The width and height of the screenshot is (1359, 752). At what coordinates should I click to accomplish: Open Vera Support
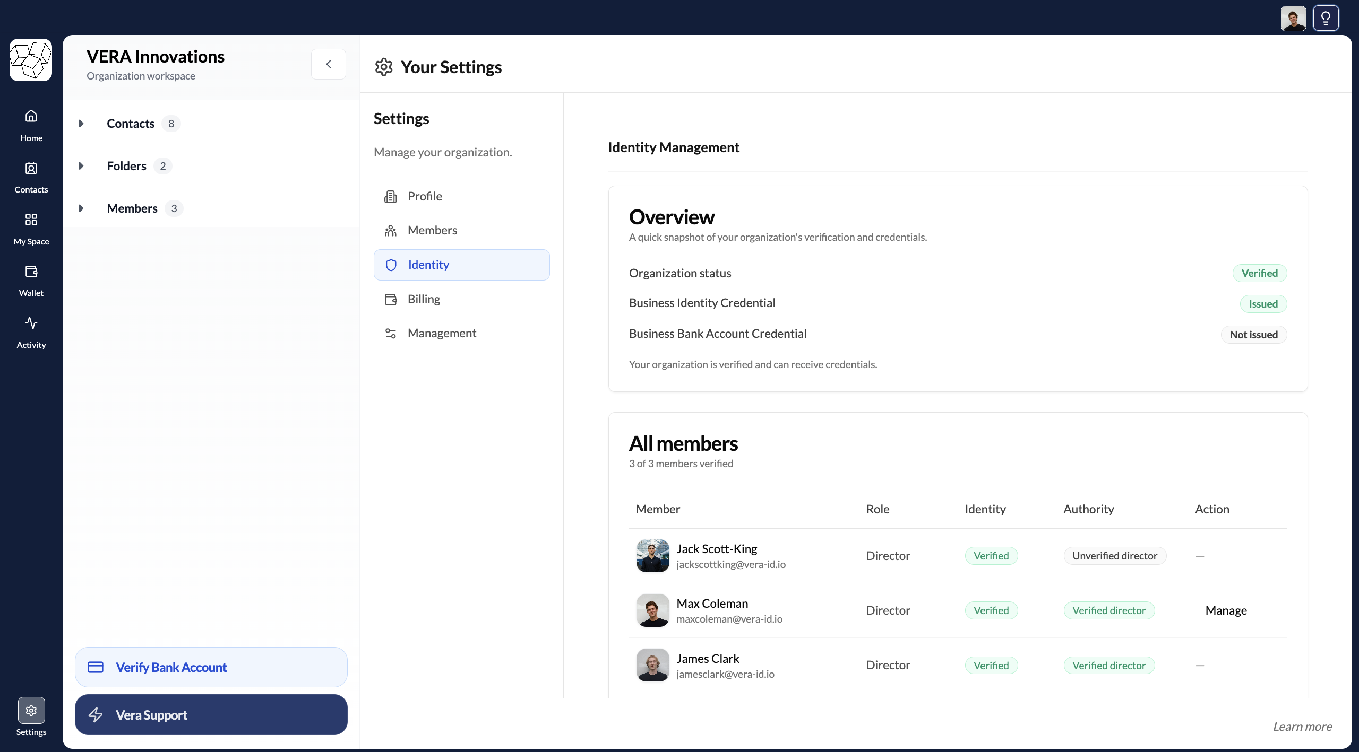tap(211, 714)
